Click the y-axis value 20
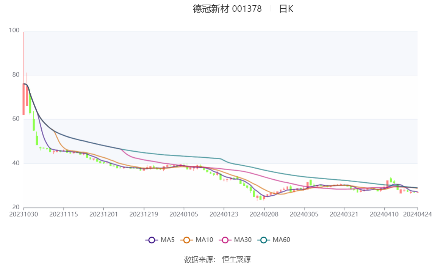 click(16, 207)
